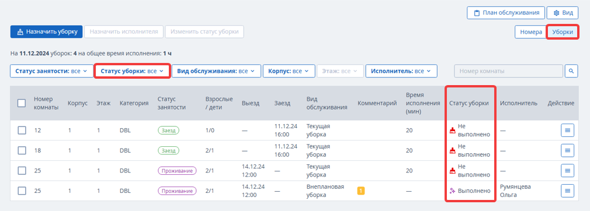Open action menu for Внеплановая уборка row

[x=567, y=191]
